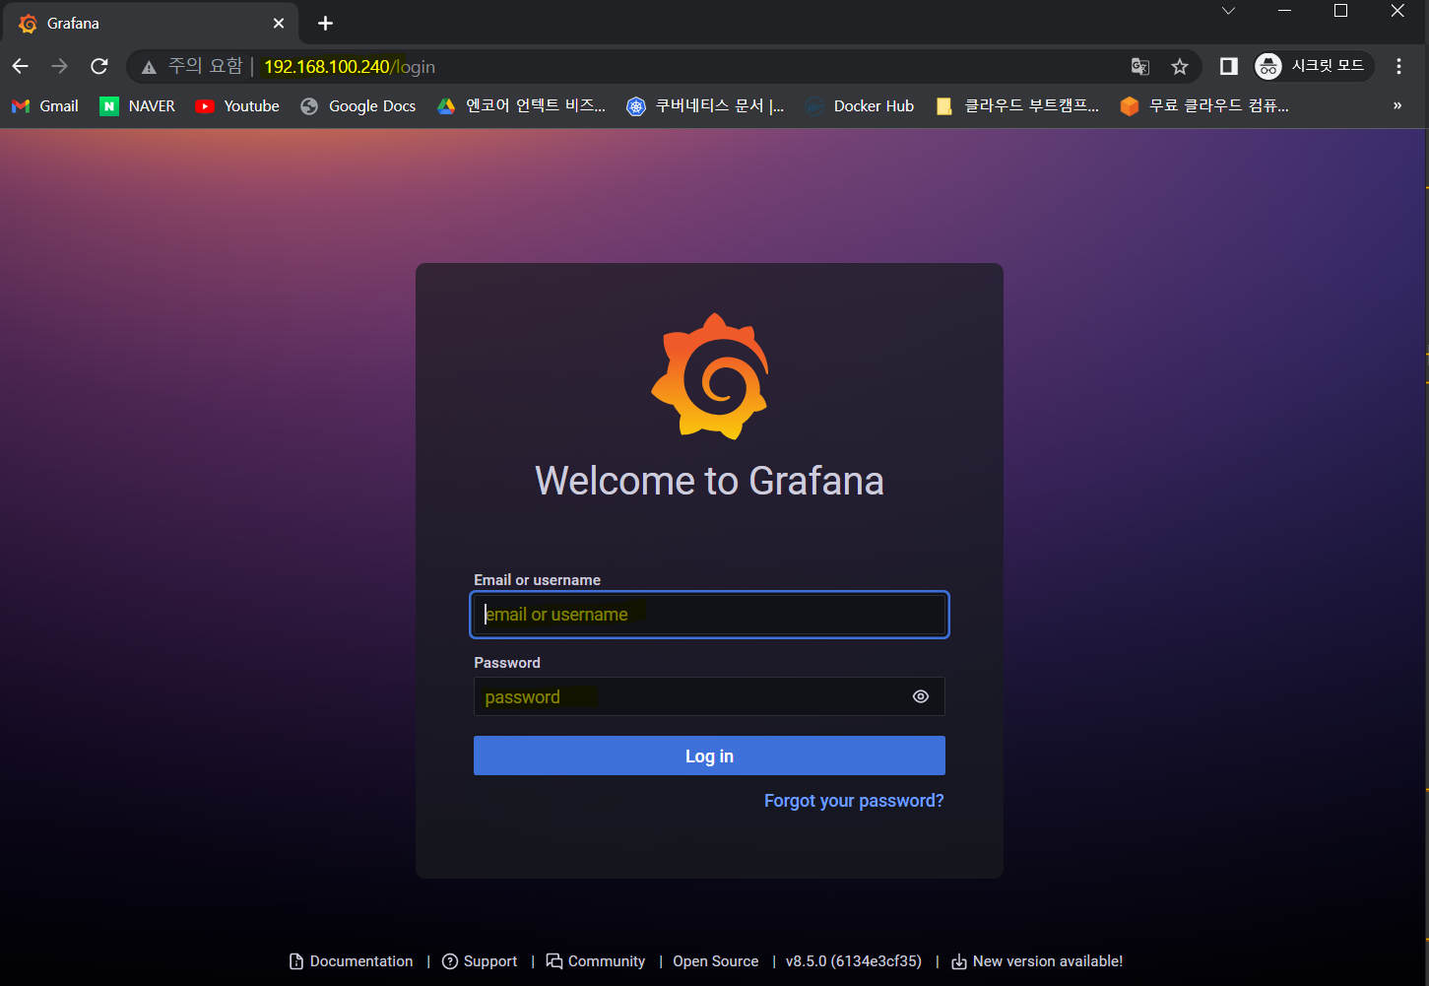
Task: Open the Google Docs bookmark
Action: click(358, 106)
